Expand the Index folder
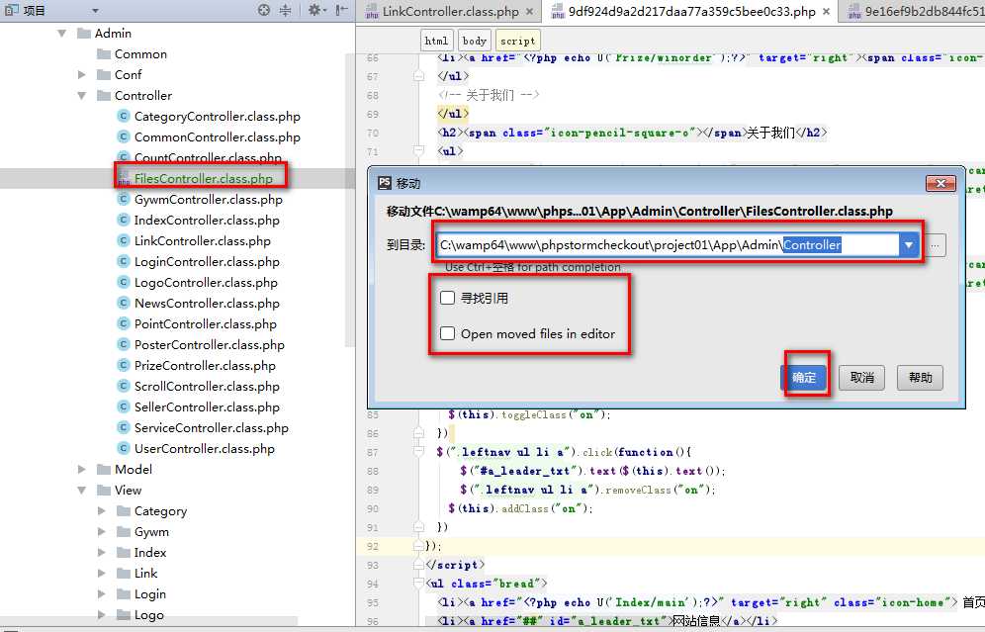 pyautogui.click(x=102, y=552)
